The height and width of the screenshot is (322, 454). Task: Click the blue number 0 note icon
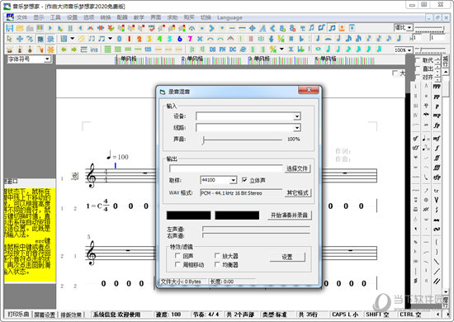pos(119,39)
